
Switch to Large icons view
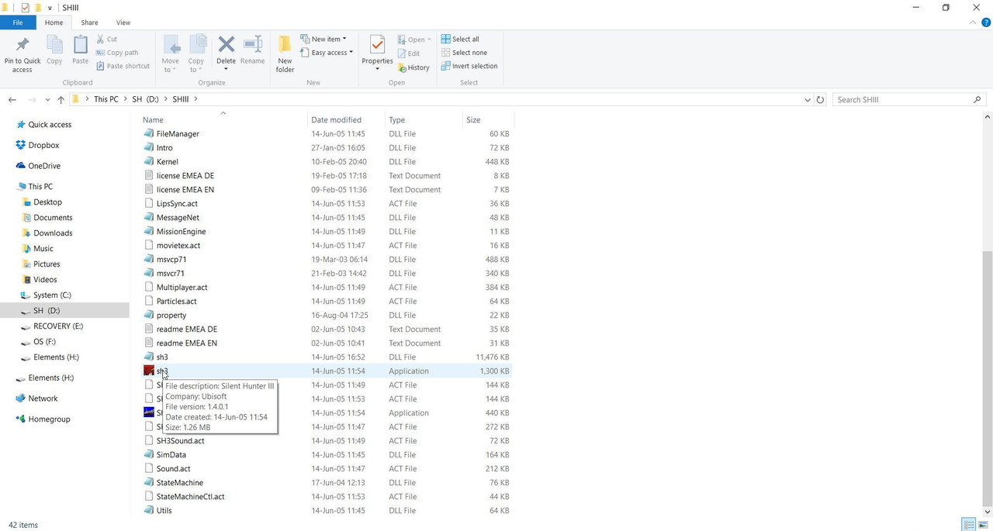click(x=982, y=525)
